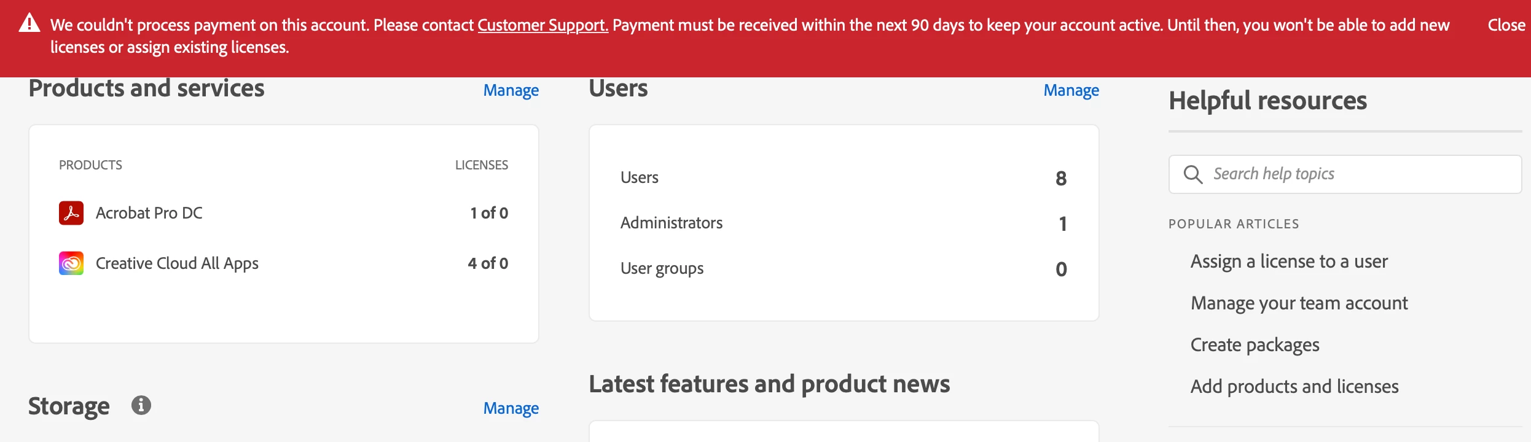This screenshot has height=442, width=1531.
Task: Click the warning triangle icon in banner
Action: pyautogui.click(x=29, y=23)
